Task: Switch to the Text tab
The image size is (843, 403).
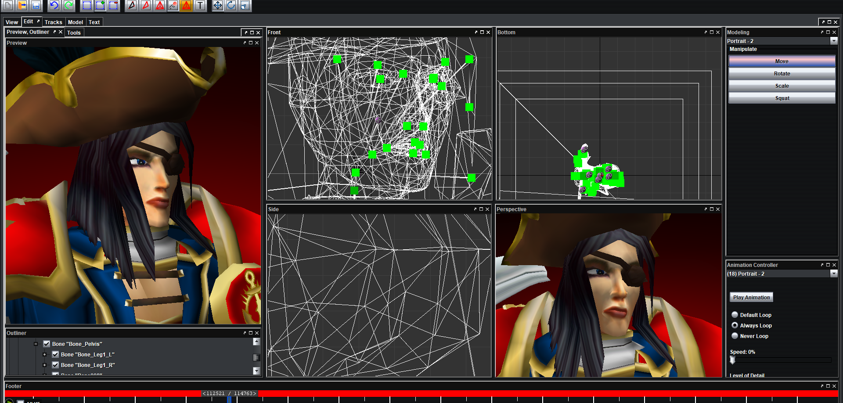Action: pyautogui.click(x=94, y=22)
